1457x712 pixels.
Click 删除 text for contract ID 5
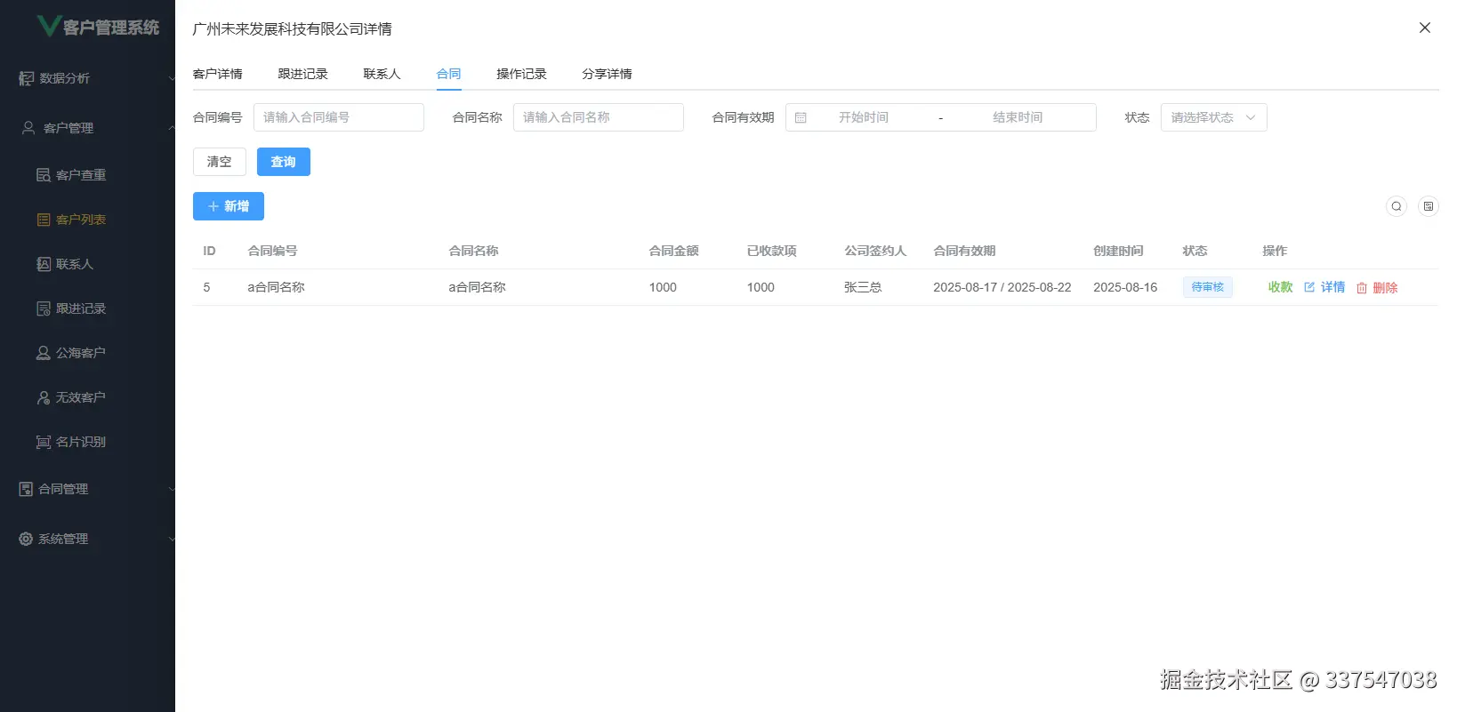click(1385, 288)
